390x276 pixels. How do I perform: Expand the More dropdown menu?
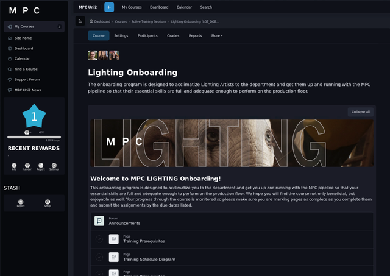pos(217,35)
